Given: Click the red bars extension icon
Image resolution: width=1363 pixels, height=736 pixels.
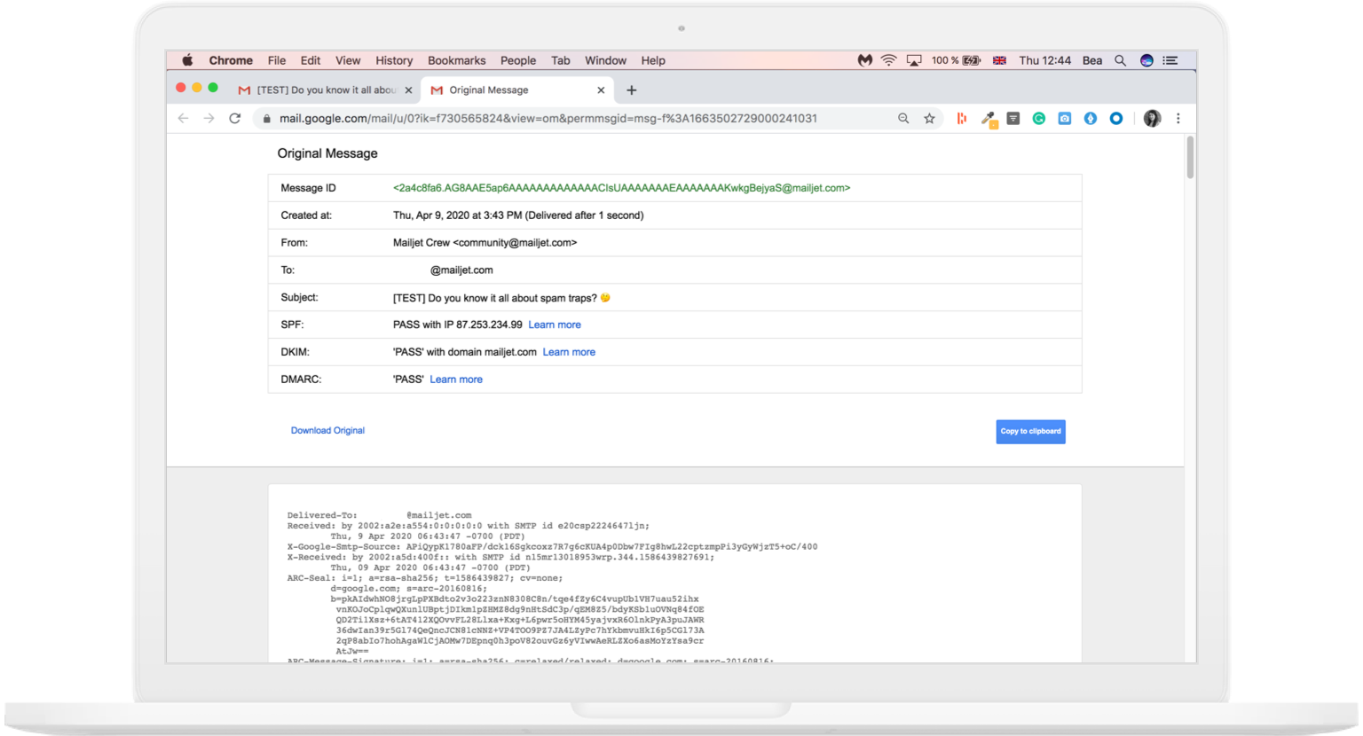Looking at the screenshot, I should [x=961, y=118].
